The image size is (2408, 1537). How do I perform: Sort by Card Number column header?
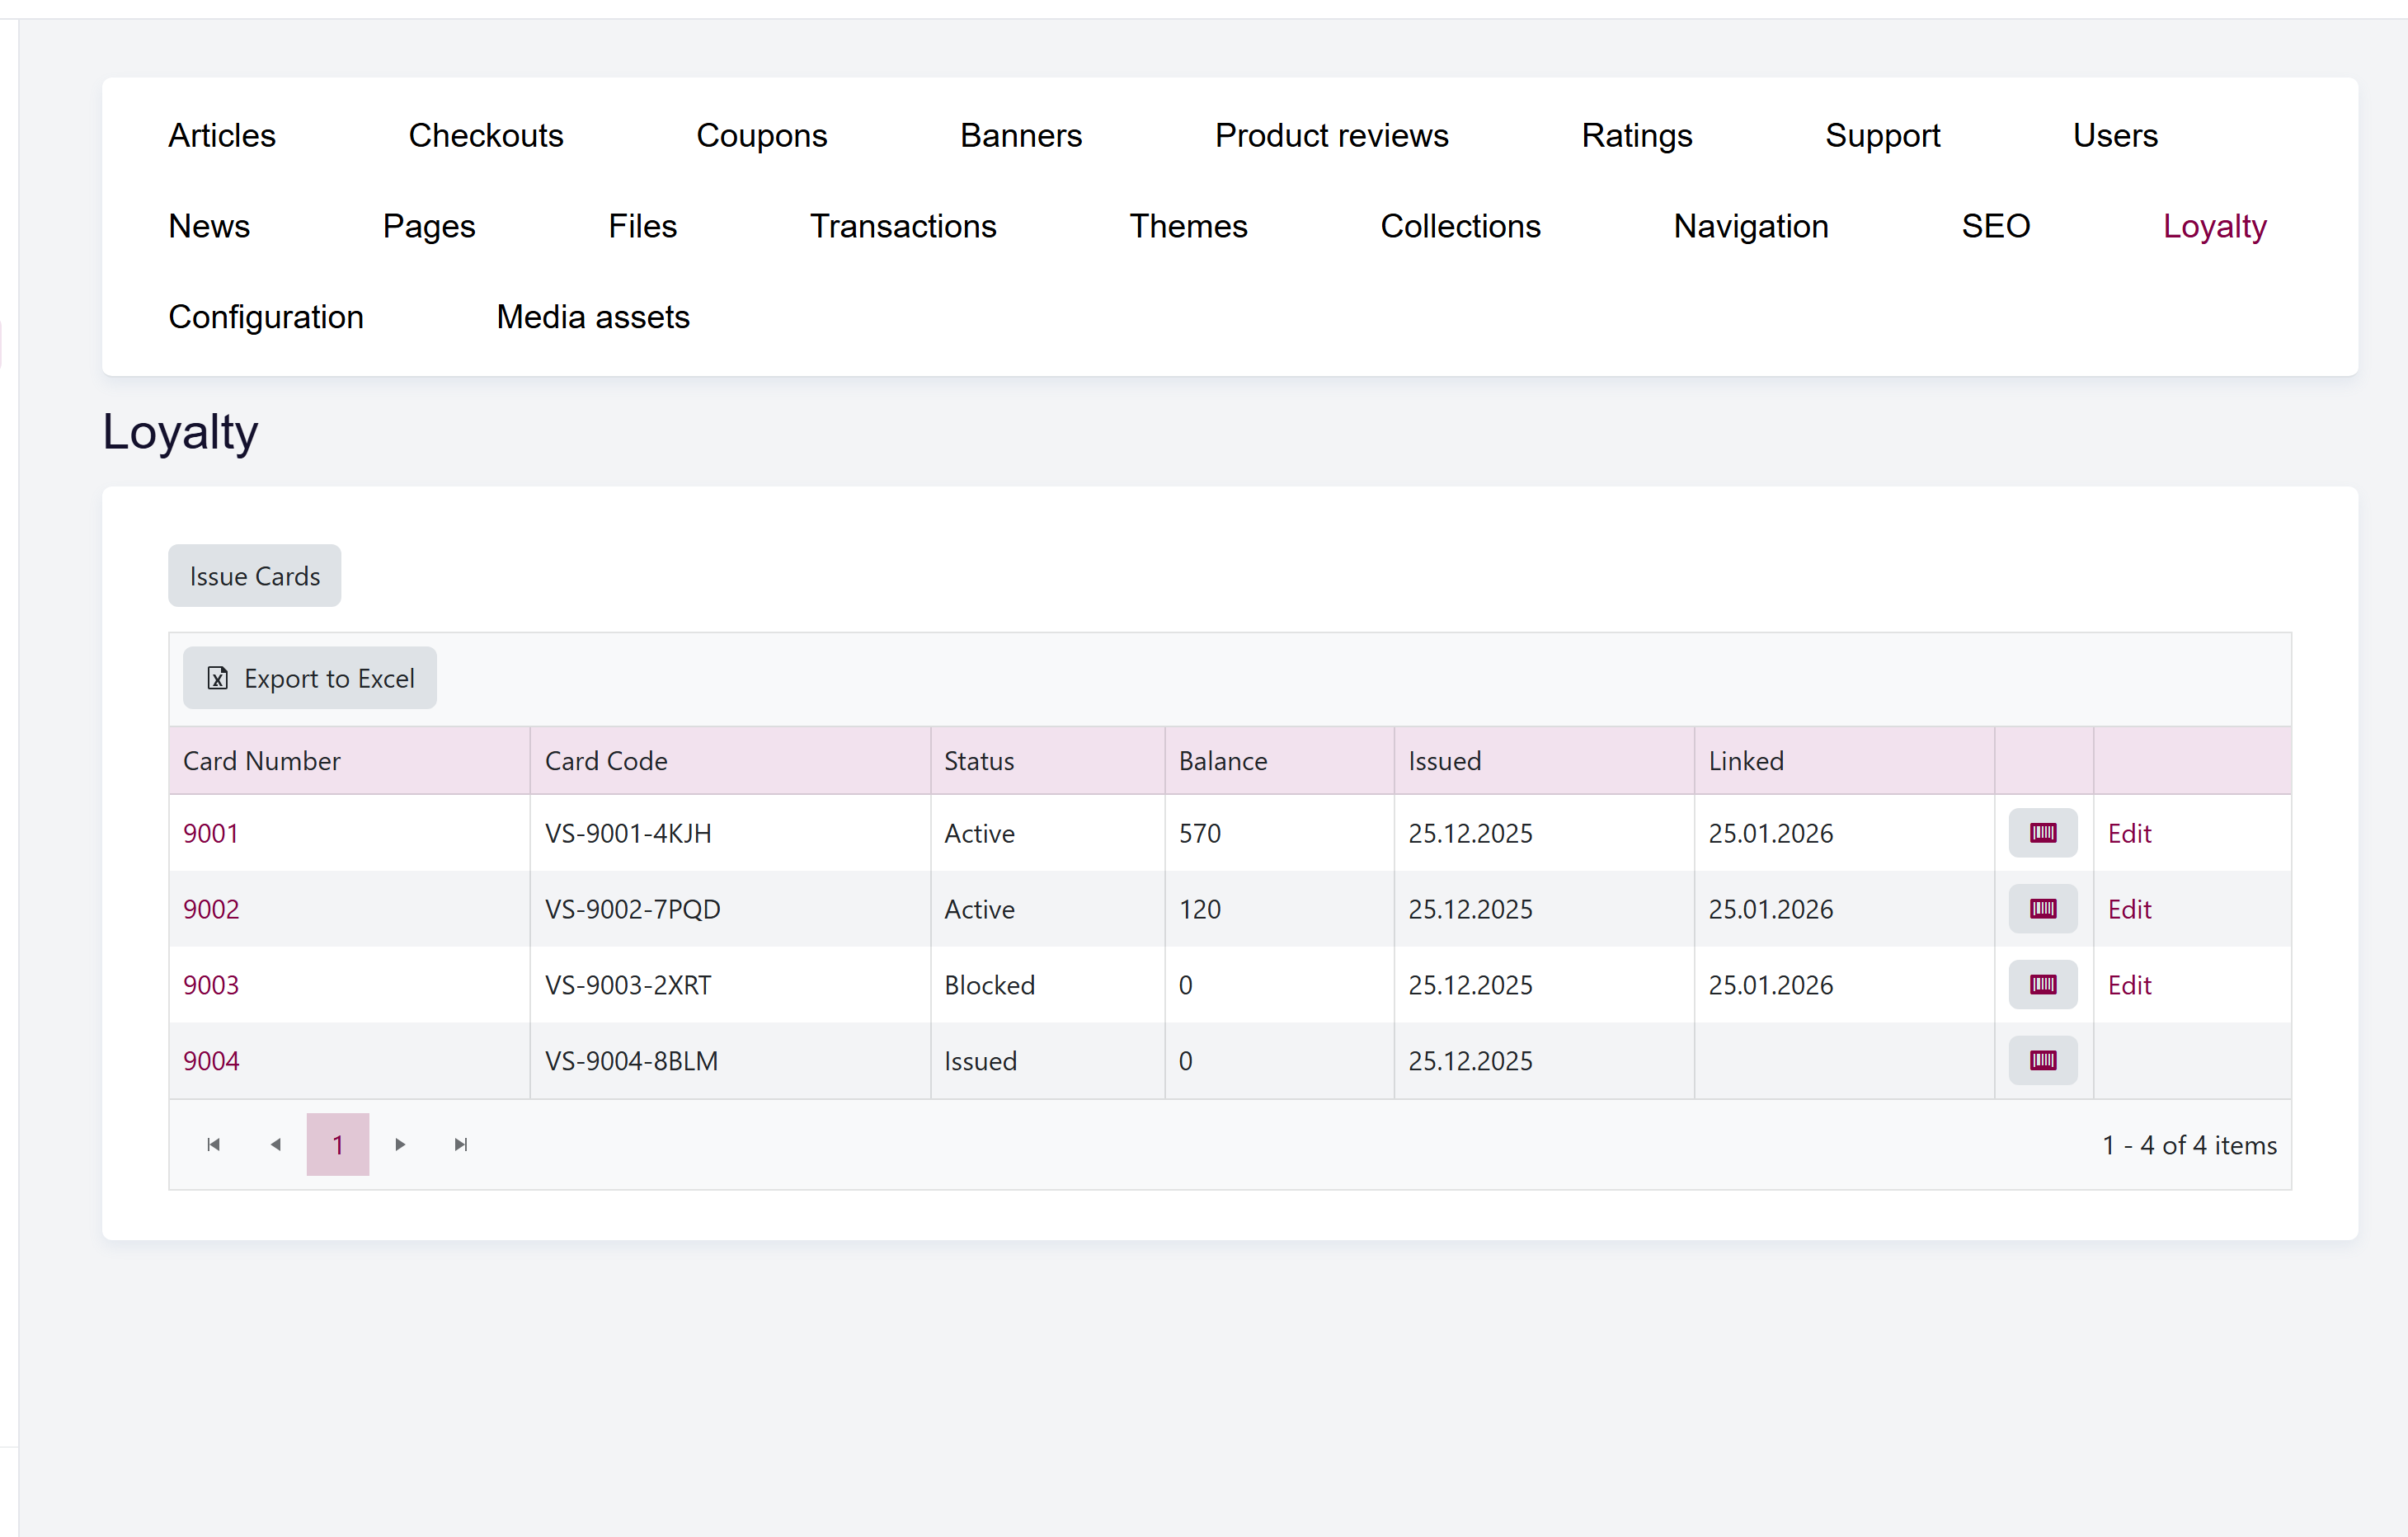[x=350, y=761]
